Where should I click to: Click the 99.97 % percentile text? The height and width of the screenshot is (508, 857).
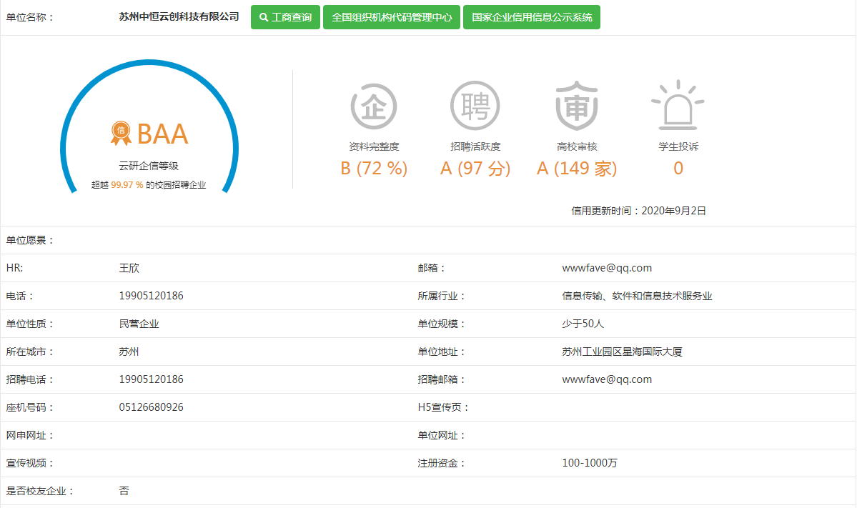[127, 185]
